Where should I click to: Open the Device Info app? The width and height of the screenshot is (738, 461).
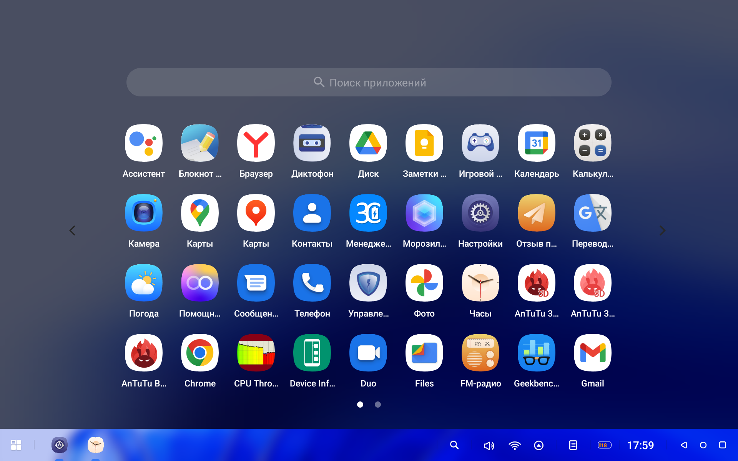click(x=312, y=353)
